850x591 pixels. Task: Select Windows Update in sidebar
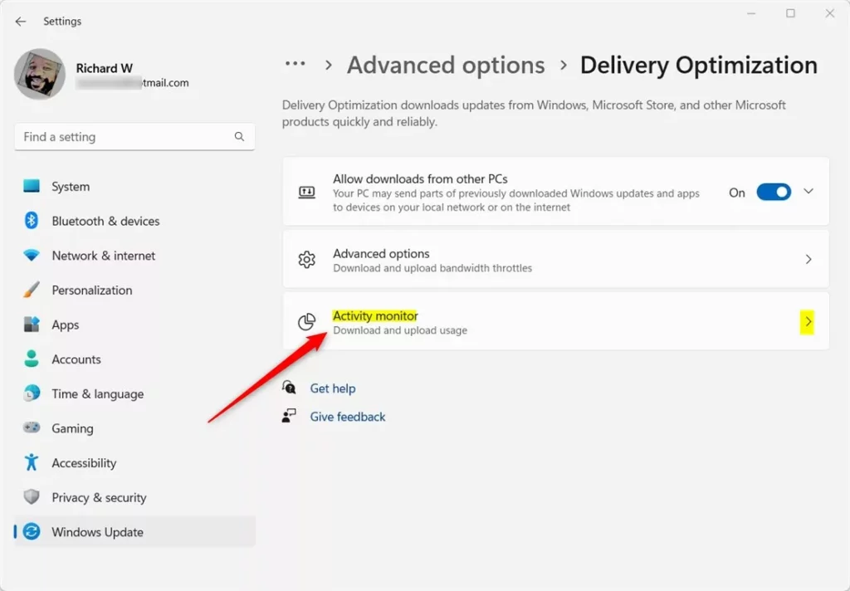tap(134, 532)
